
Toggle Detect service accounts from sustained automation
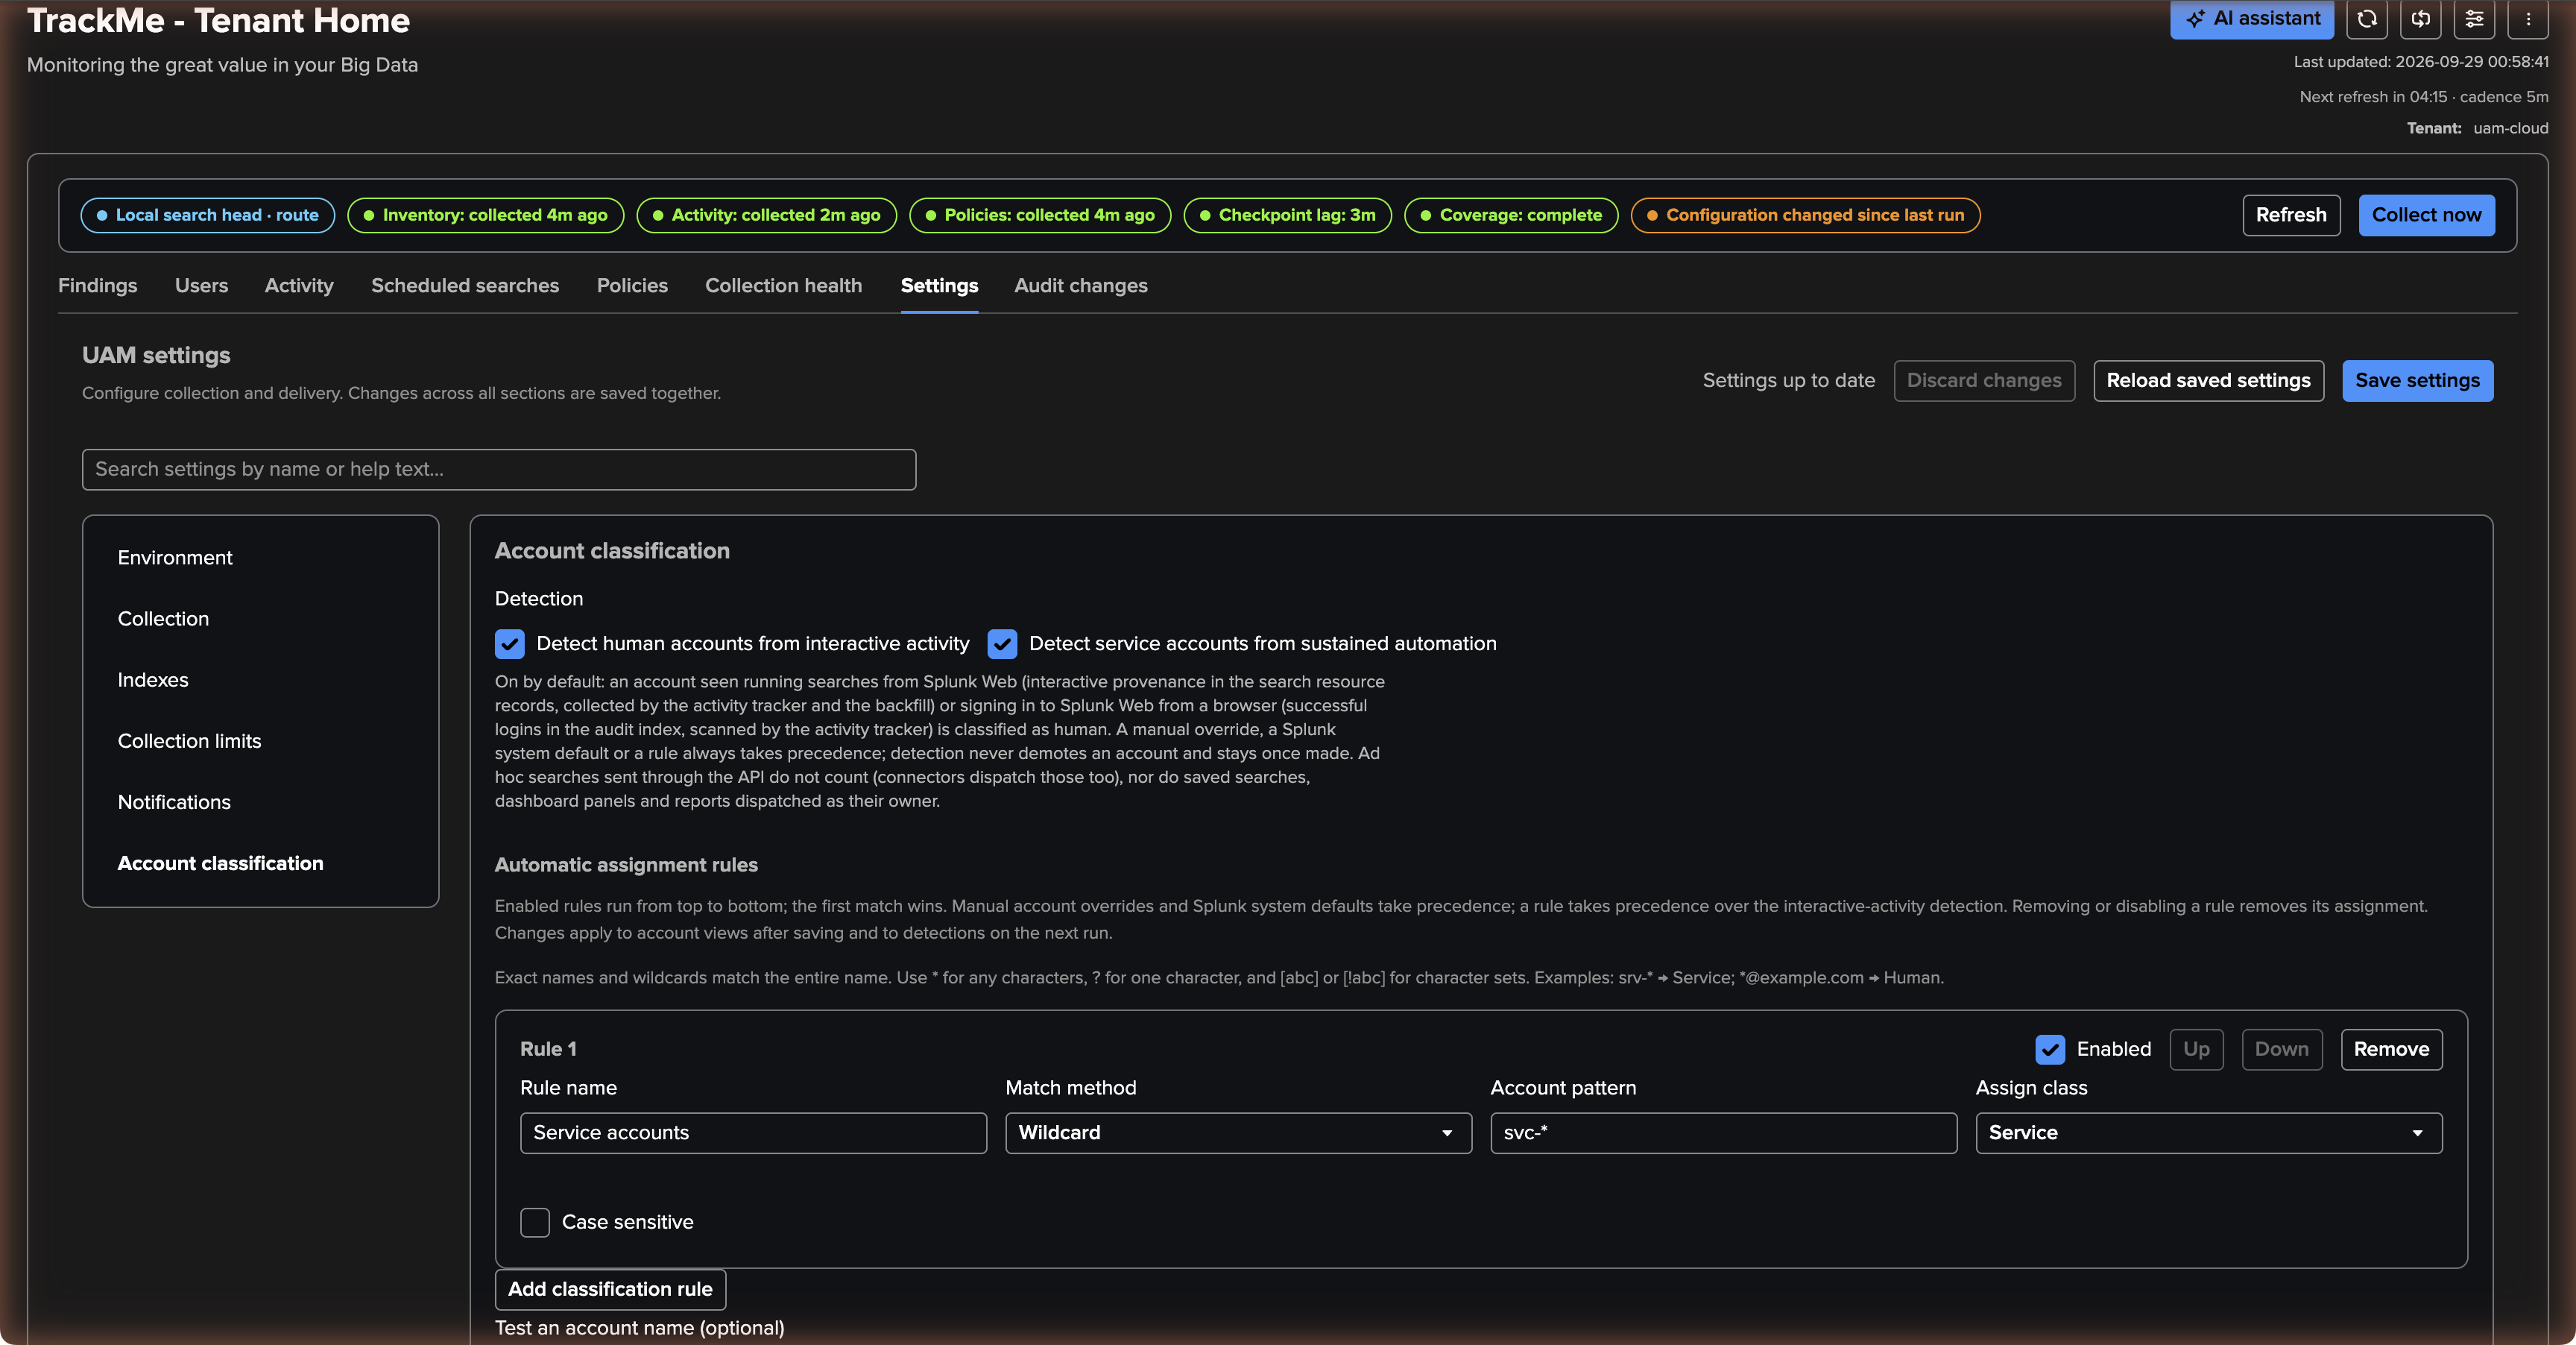tap(1002, 644)
